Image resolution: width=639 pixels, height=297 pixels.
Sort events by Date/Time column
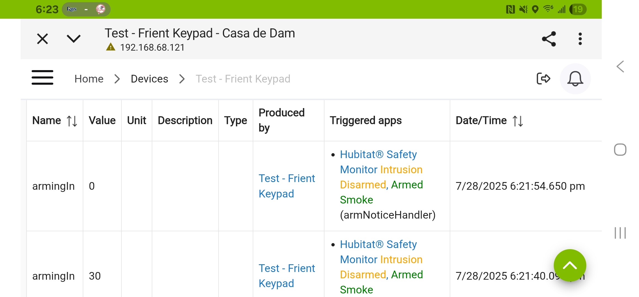pyautogui.click(x=518, y=121)
